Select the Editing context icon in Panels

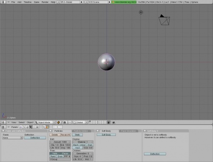point(34,127)
